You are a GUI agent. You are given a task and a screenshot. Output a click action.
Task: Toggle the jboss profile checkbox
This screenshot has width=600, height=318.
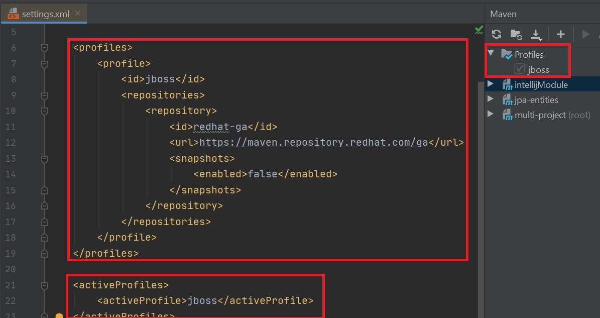520,69
